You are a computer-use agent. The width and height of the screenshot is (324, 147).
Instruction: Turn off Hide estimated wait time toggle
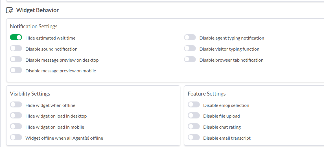[16, 38]
